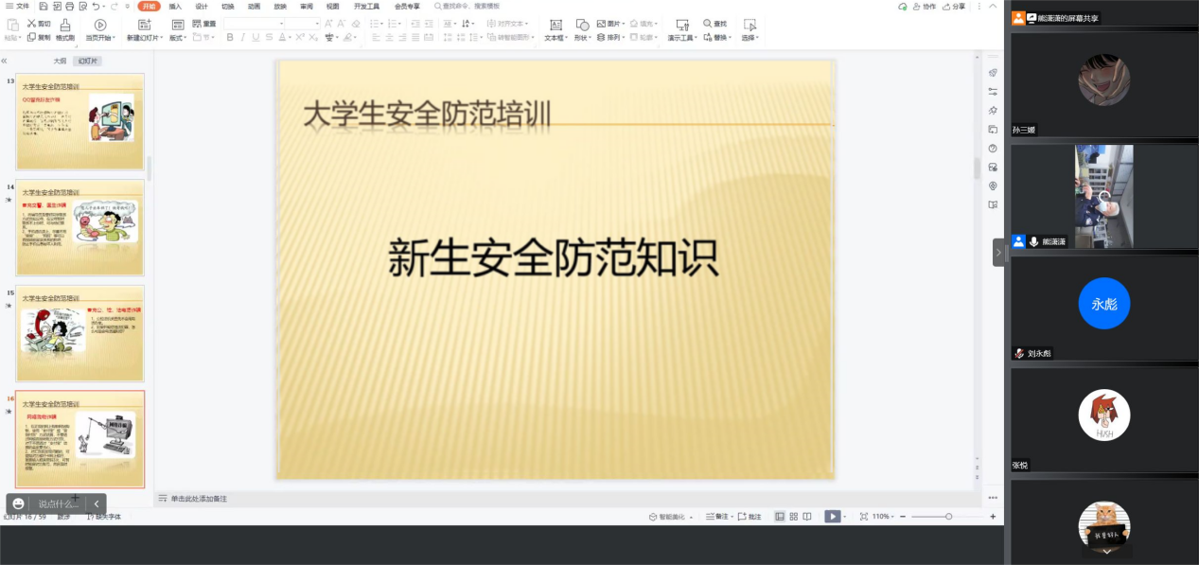The image size is (1199, 565).
Task: Toggle Bold formatting button
Action: (x=230, y=38)
